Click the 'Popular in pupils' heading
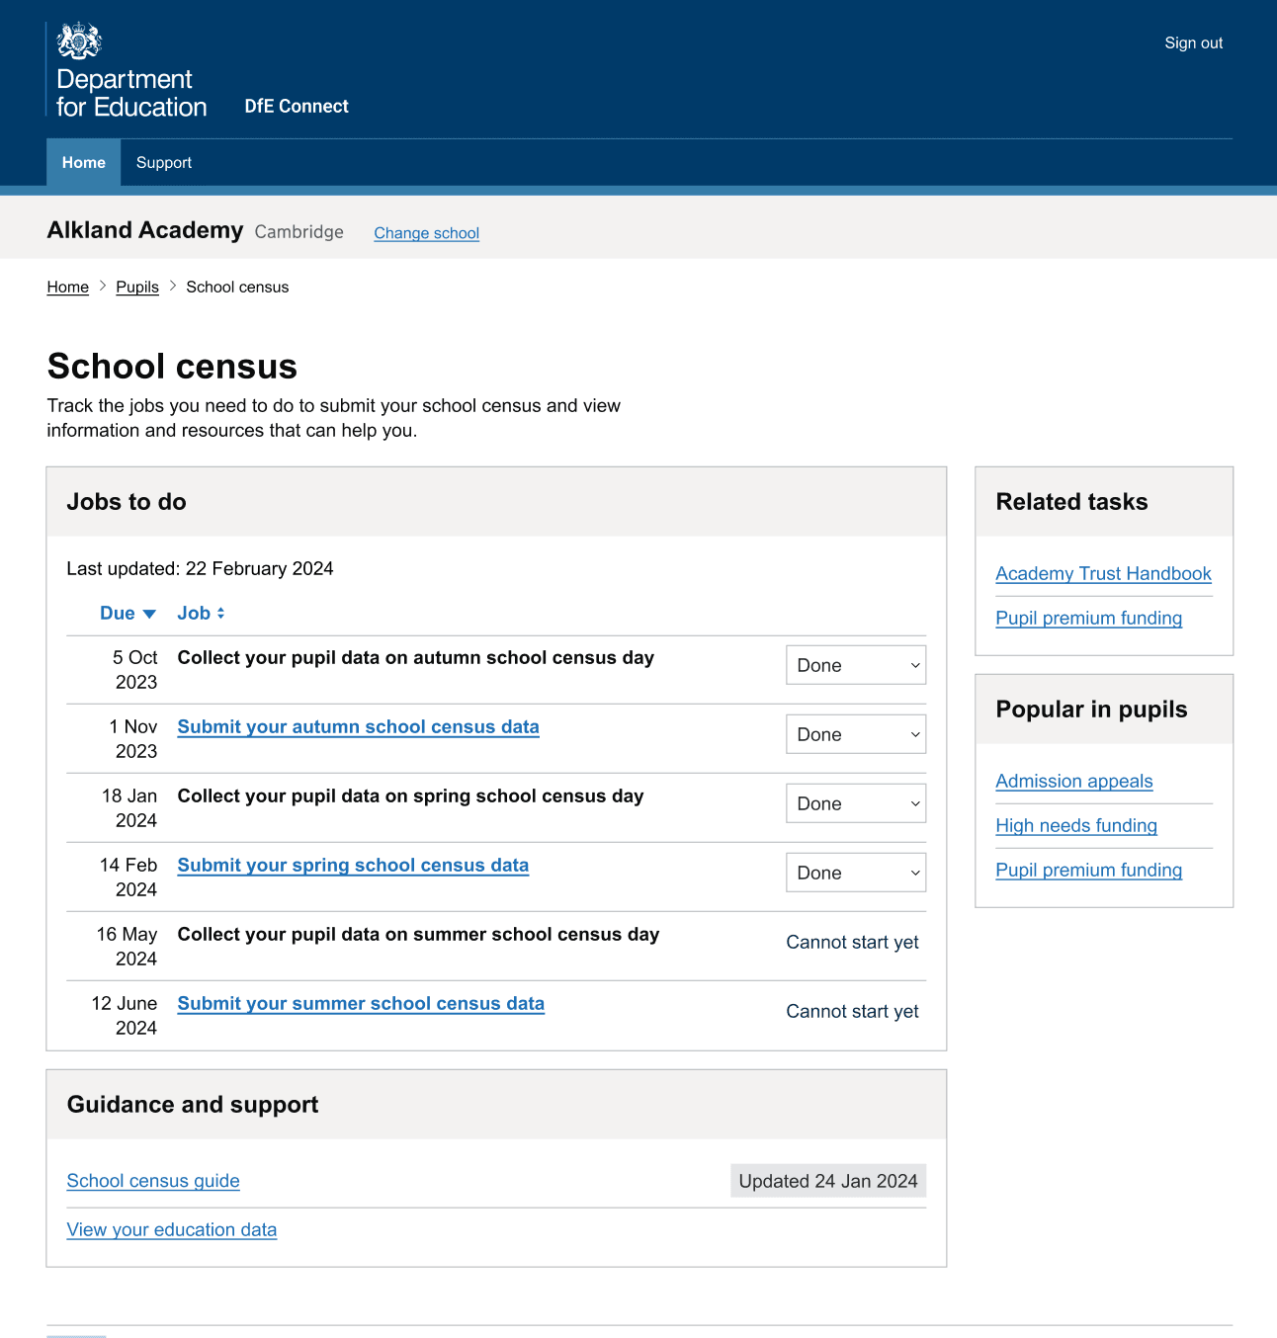Screen dimensions: 1277x1338 [1091, 710]
